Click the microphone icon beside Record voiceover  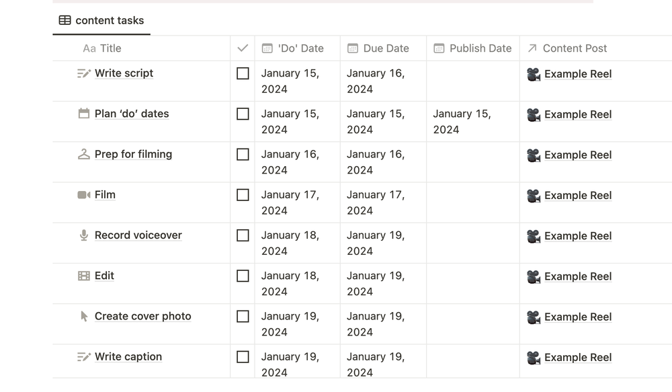(84, 235)
